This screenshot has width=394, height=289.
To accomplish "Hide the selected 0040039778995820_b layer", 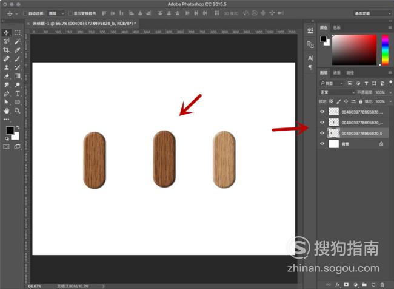I will [322, 133].
